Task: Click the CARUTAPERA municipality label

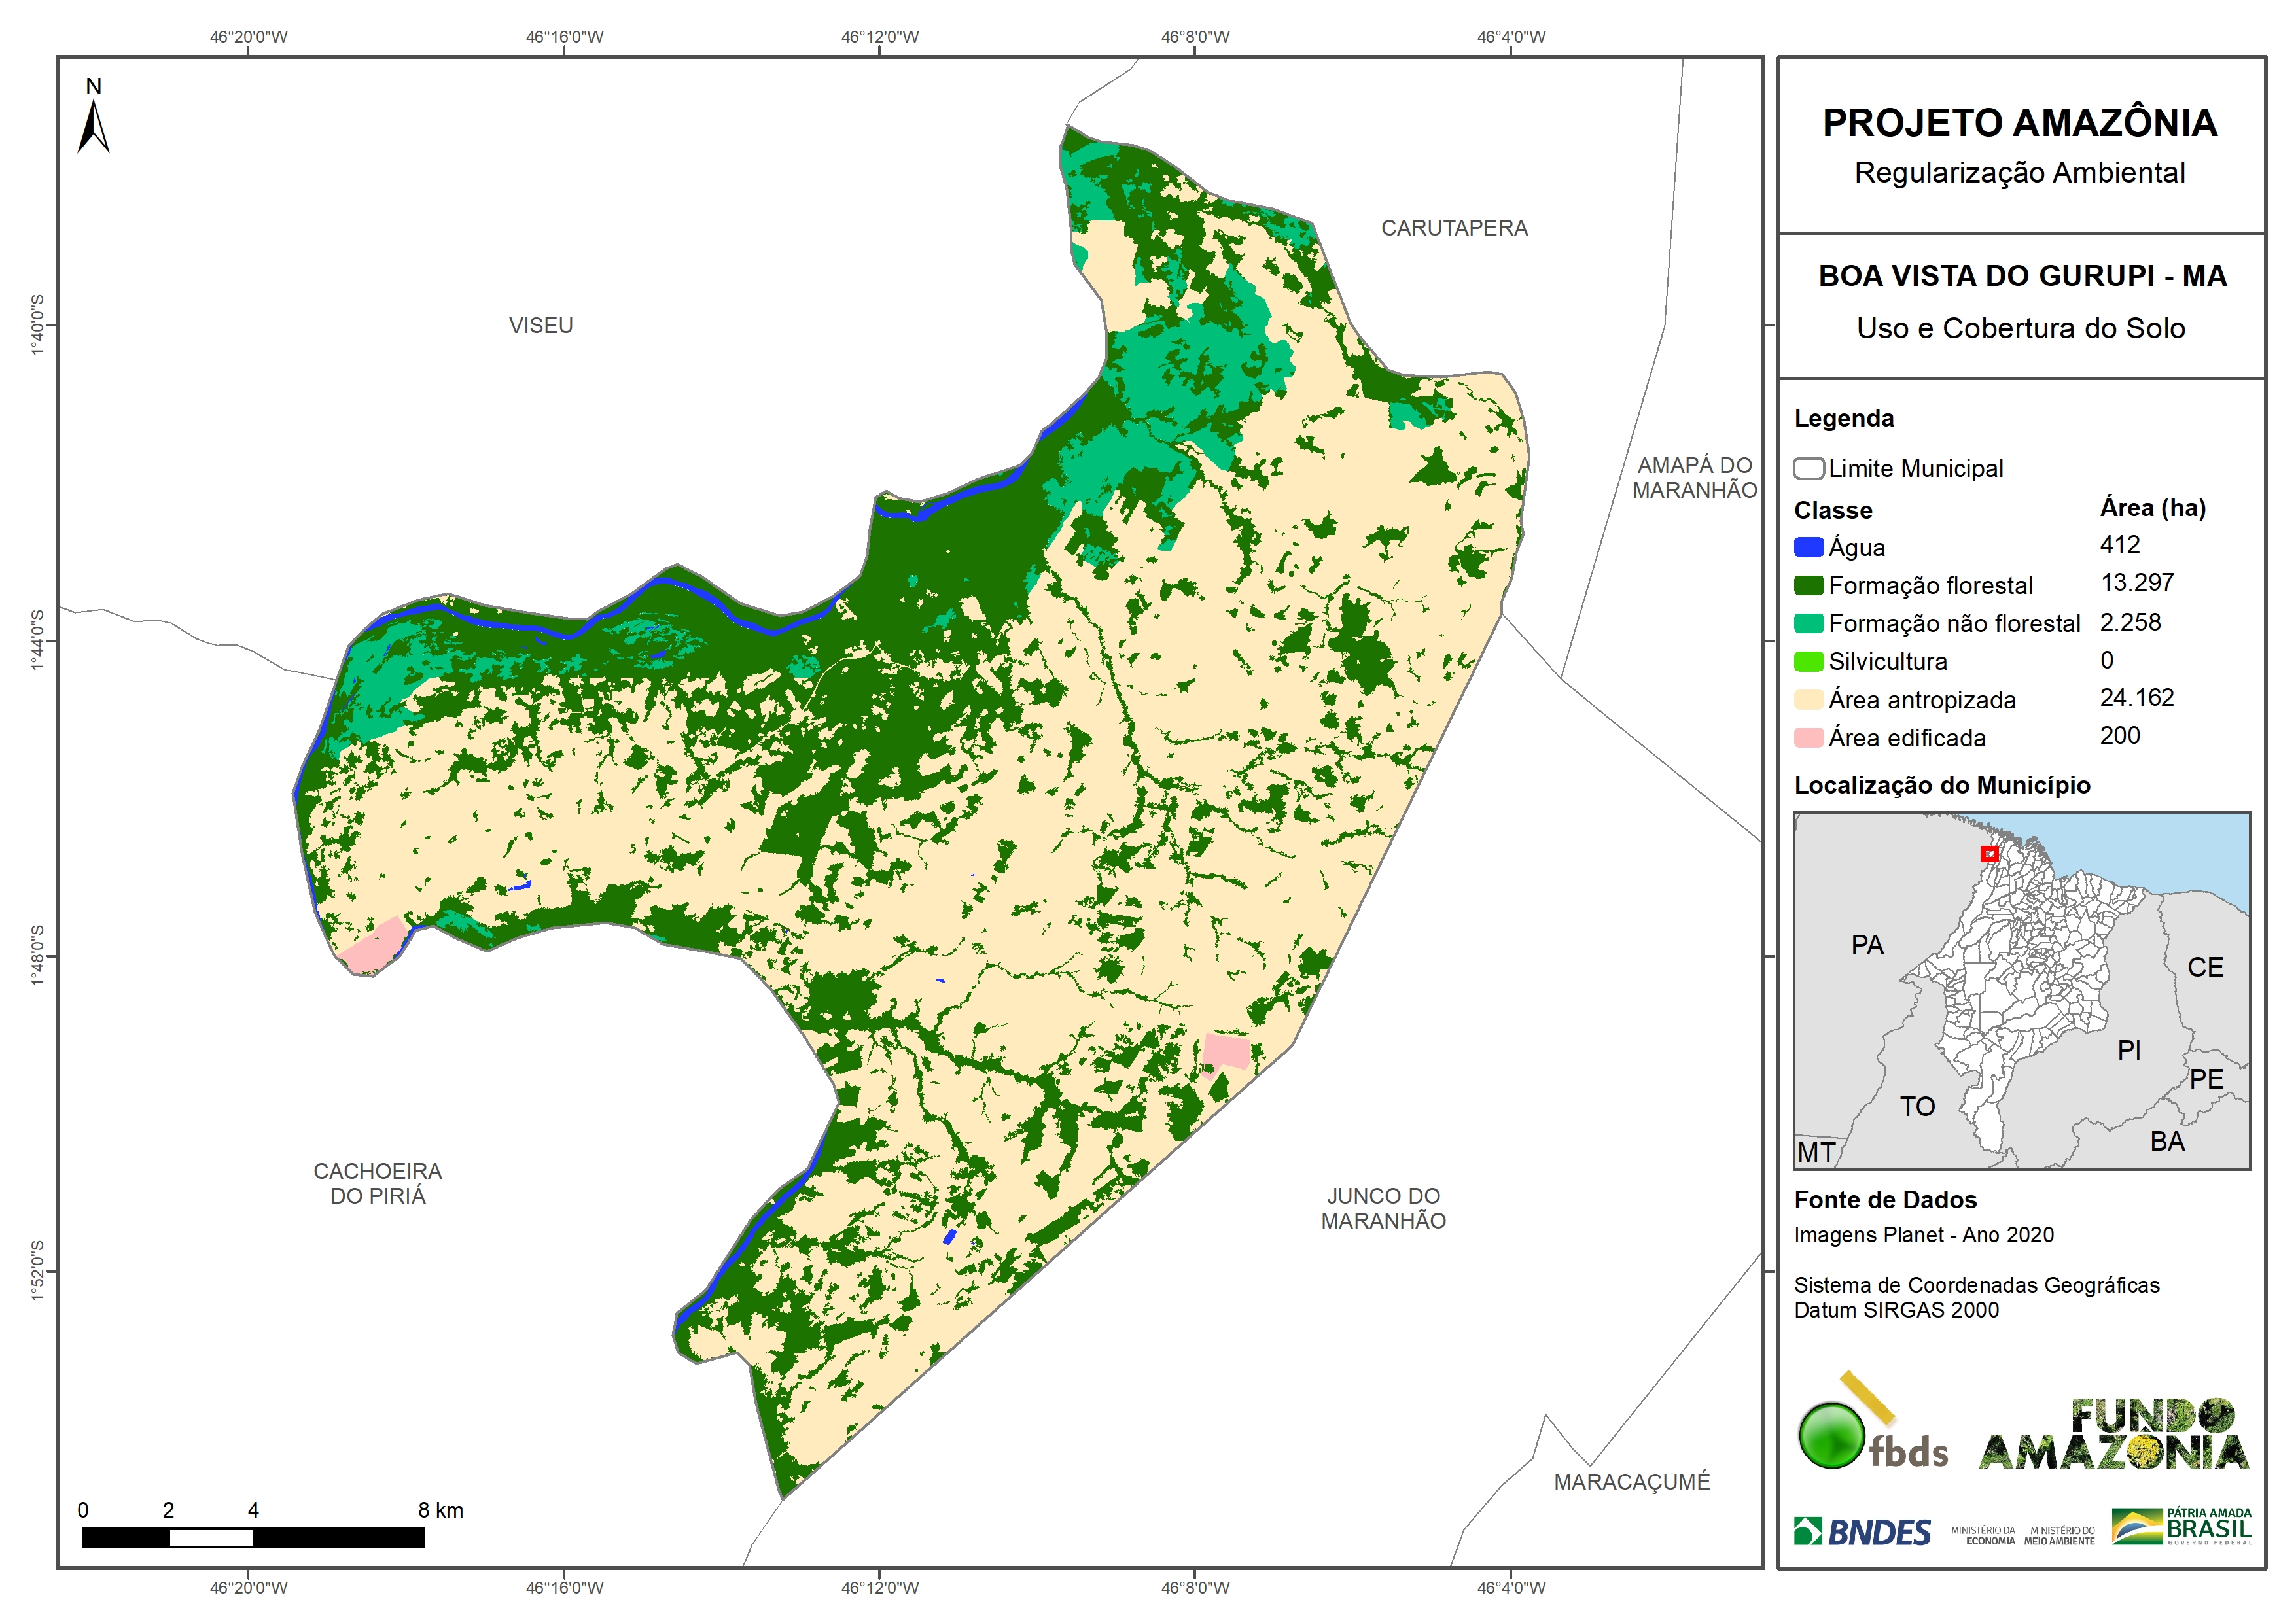Action: tap(1454, 228)
